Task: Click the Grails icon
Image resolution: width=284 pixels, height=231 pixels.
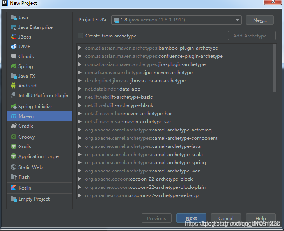Action: click(x=14, y=146)
